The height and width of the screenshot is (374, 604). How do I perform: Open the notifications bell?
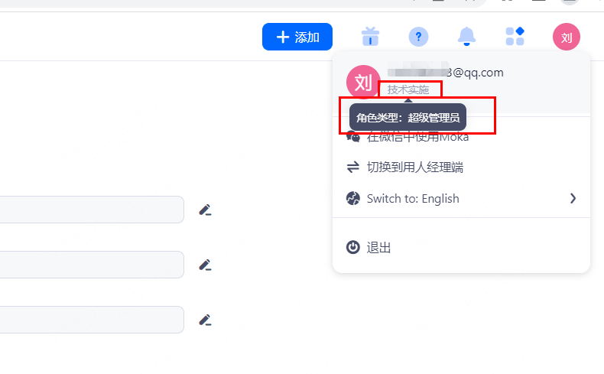tap(466, 37)
